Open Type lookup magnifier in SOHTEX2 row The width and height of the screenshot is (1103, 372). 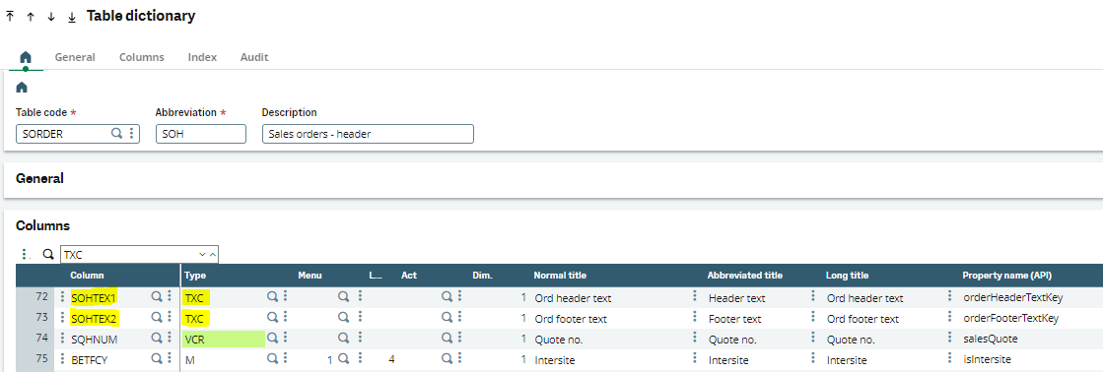[272, 319]
